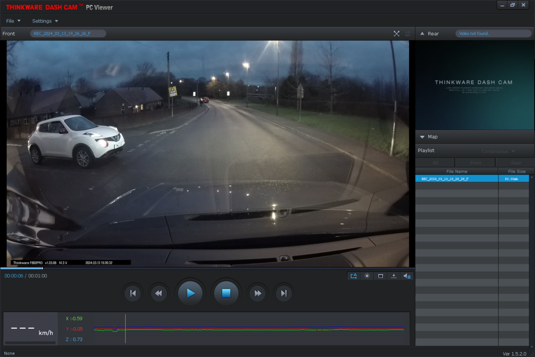Click the G-sensor graph orange marker
Viewport: 535px width, 357px height.
tap(125, 328)
